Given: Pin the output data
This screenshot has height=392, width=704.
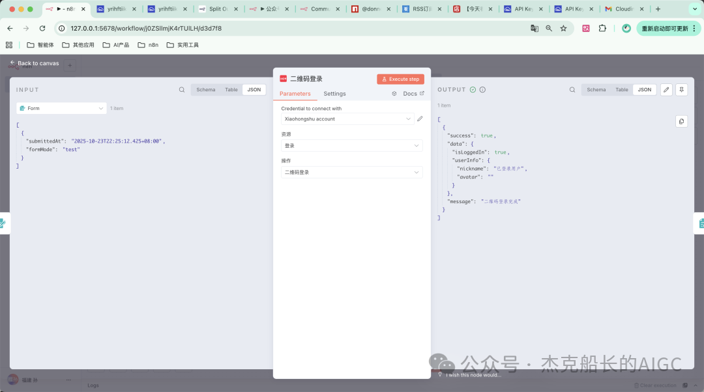Looking at the screenshot, I should [x=682, y=90].
